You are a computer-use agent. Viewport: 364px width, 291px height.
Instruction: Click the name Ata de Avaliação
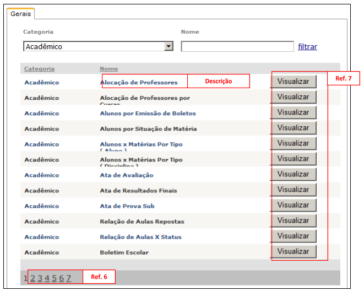127,175
